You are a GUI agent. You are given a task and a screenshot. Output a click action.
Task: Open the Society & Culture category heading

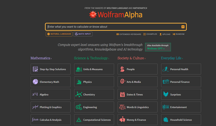tap(131, 58)
